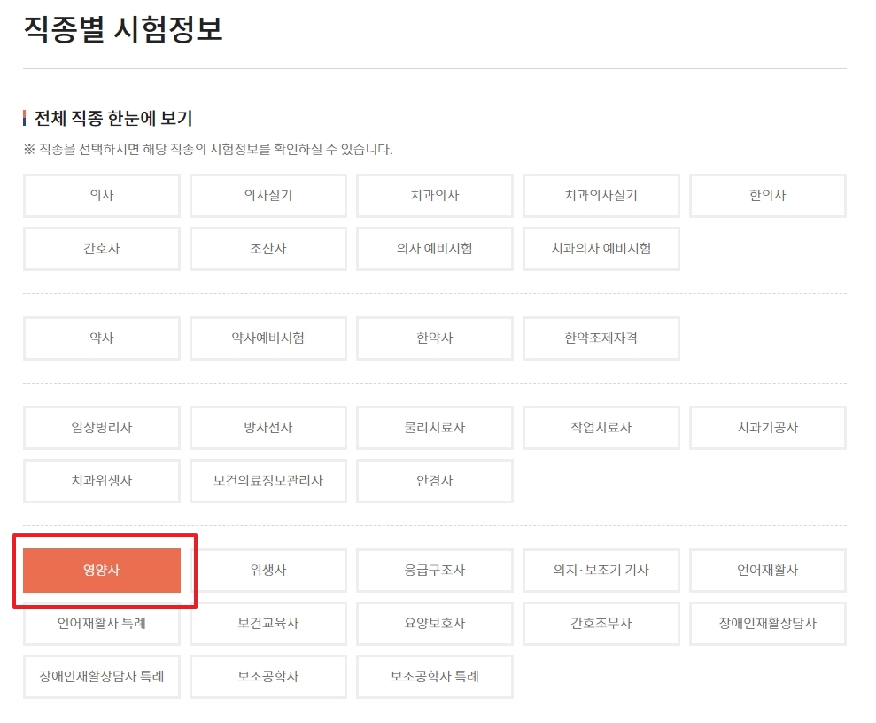
Task: Open 물리치료사 exam information
Action: coord(434,428)
